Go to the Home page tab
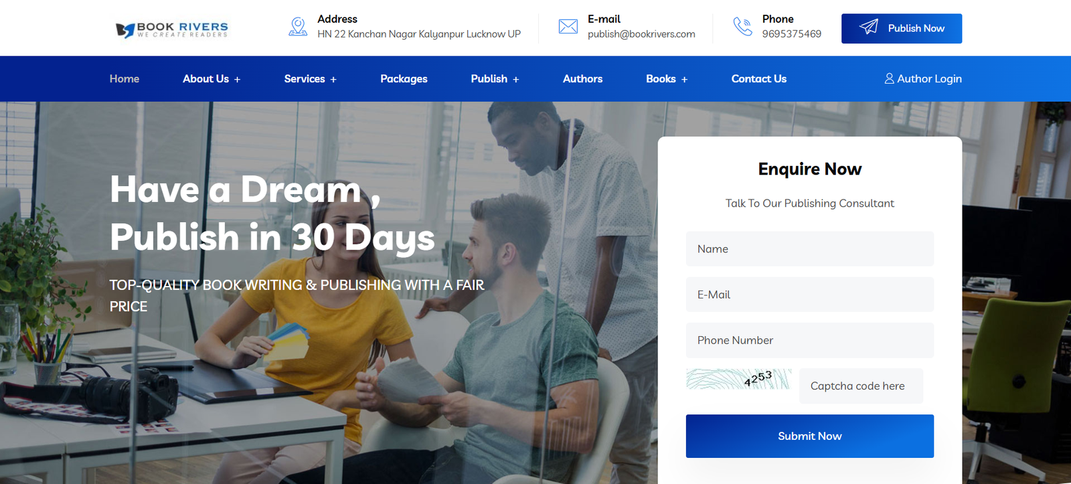This screenshot has height=484, width=1071. click(x=125, y=79)
